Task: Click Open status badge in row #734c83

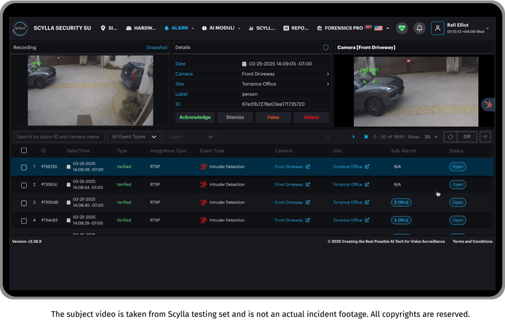Action: click(457, 220)
